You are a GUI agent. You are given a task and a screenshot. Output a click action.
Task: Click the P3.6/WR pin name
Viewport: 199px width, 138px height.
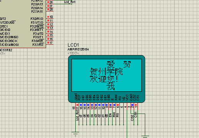coord(37,41)
